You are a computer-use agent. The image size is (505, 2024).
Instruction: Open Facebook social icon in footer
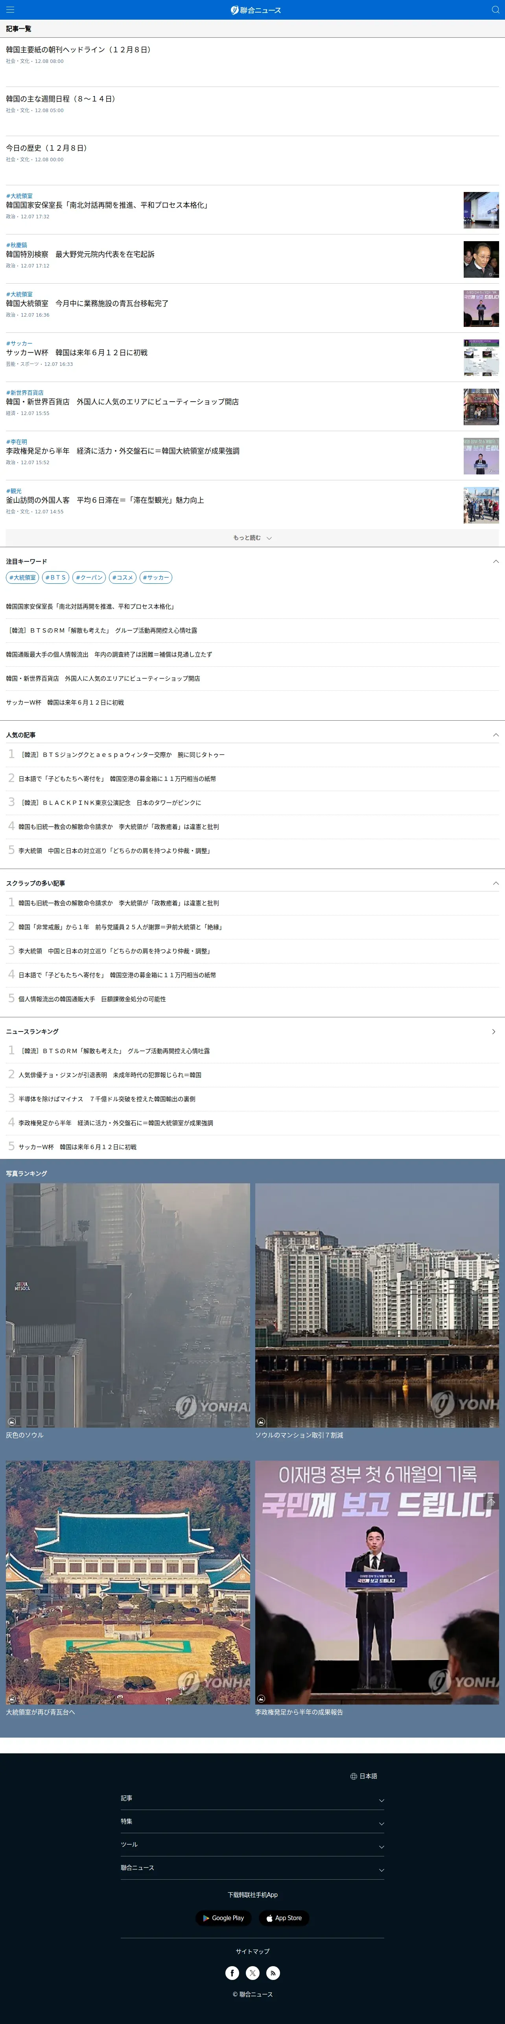point(232,1972)
